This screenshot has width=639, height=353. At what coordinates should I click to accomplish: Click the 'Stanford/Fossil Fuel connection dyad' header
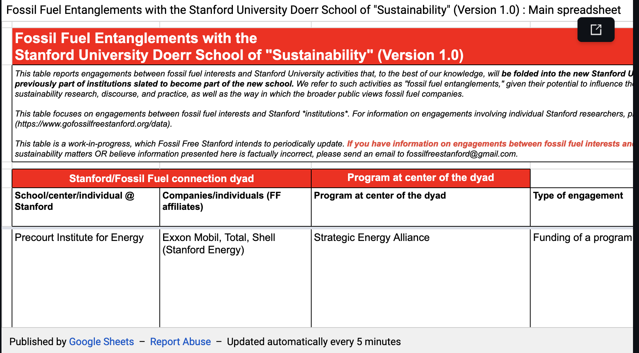tap(162, 178)
